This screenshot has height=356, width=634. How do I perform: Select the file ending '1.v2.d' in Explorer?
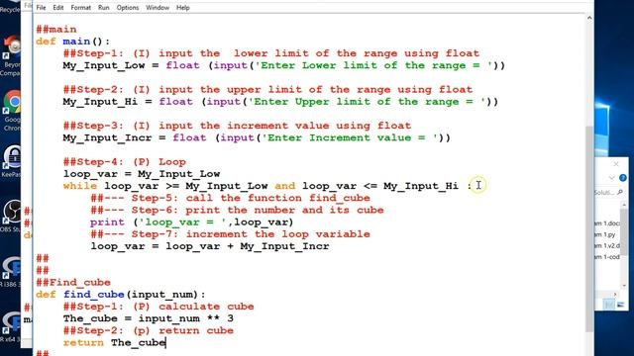click(x=607, y=245)
